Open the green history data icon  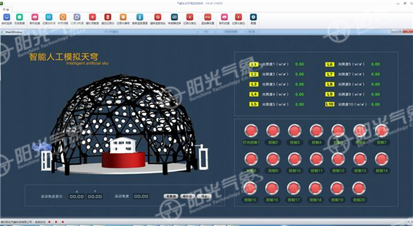click(20, 17)
